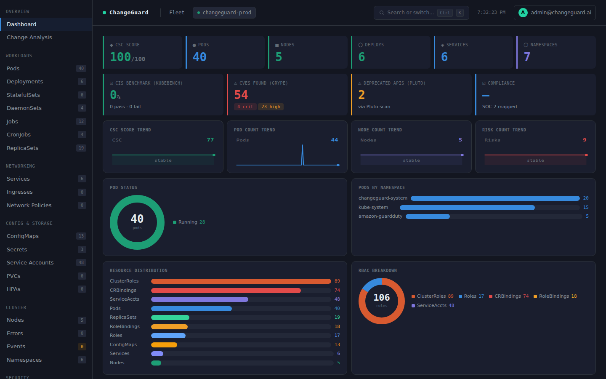Open Ingresses sidebar entry
Screen dimensions: 606x379
tap(46, 192)
